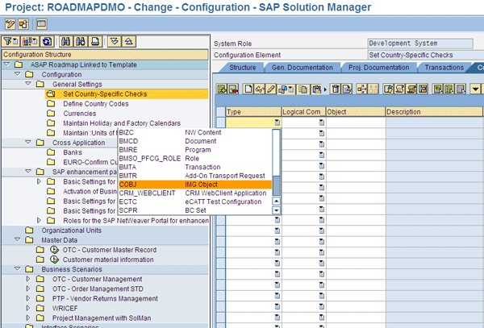Print the configuration structure
Viewport: 484px width, 328px height.
[x=95, y=41]
